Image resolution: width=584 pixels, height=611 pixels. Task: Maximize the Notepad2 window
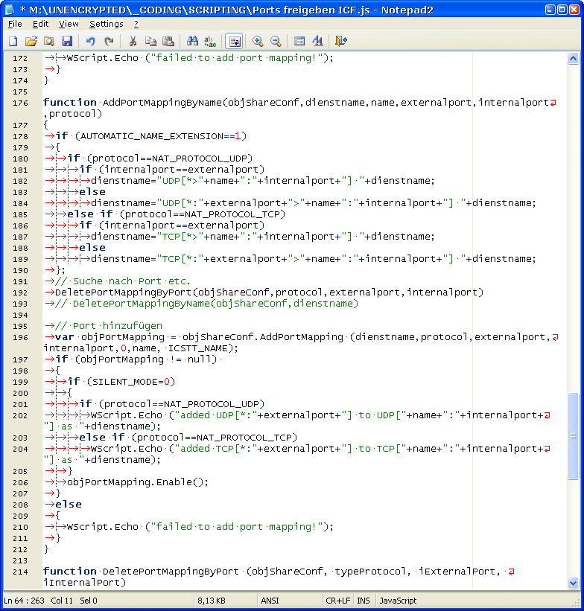point(562,10)
